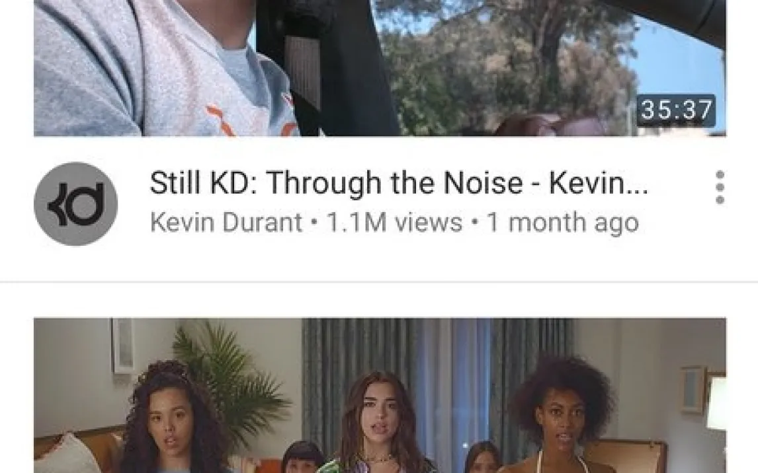Click the 1 month ago timestamp
Viewport: 758px width, 473px height.
[562, 223]
